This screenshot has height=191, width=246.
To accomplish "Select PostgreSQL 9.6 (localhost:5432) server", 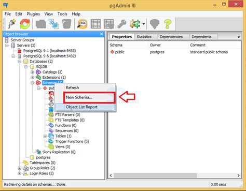I will 49,56.
